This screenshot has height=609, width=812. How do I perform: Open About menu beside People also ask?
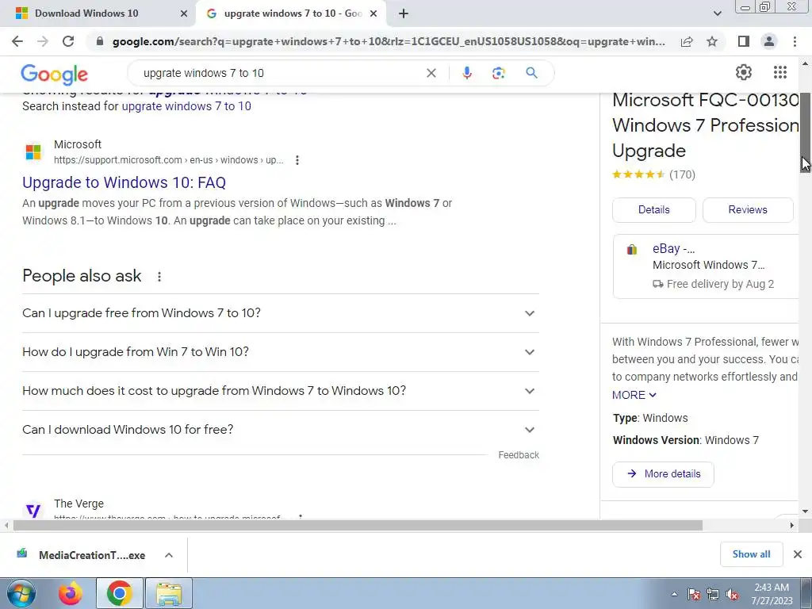click(x=159, y=277)
